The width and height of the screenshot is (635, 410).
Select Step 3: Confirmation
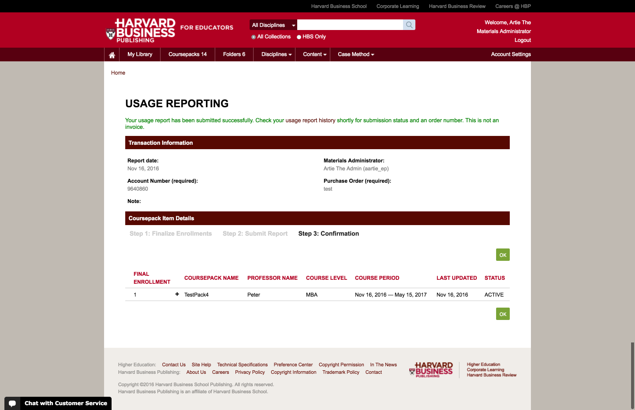(329, 233)
